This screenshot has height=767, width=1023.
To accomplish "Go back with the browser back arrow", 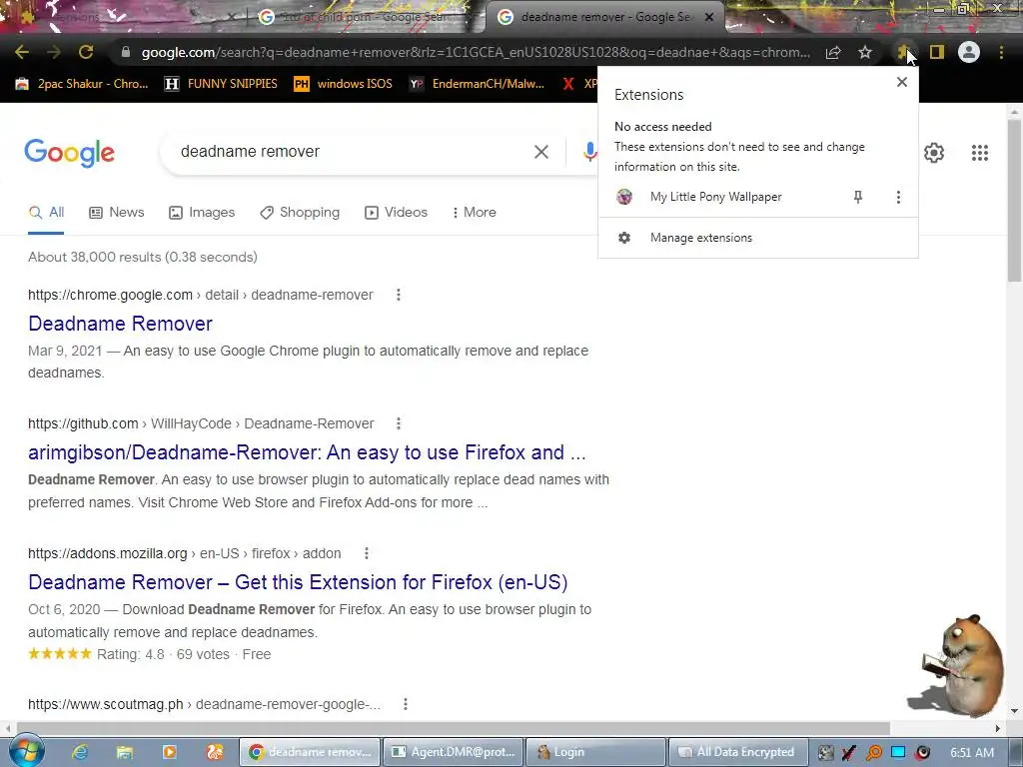I will click(22, 52).
